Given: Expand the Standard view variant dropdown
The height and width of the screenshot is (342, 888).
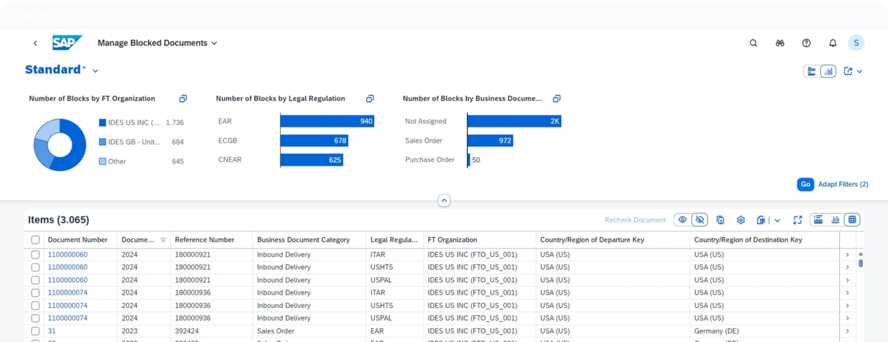Looking at the screenshot, I should tap(96, 71).
